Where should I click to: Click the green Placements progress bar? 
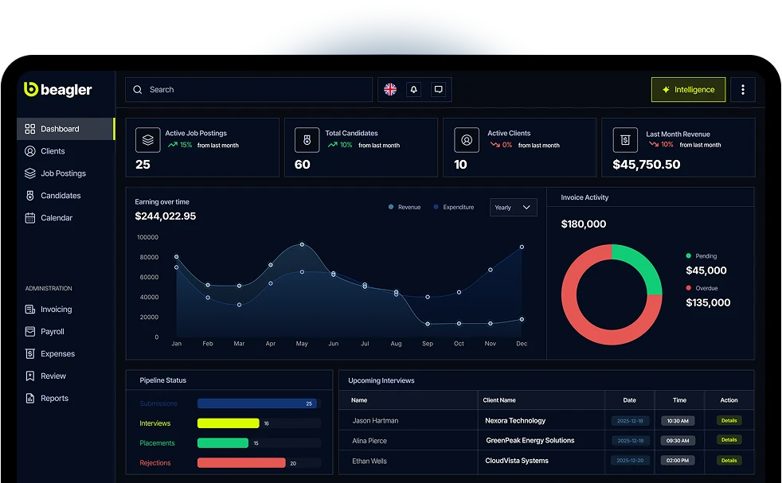(x=223, y=443)
